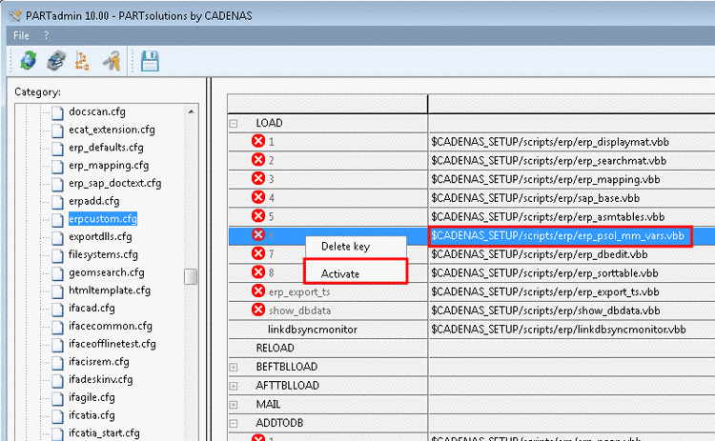Click the orange tree-structure toolbar icon
This screenshot has height=441, width=715.
click(82, 61)
